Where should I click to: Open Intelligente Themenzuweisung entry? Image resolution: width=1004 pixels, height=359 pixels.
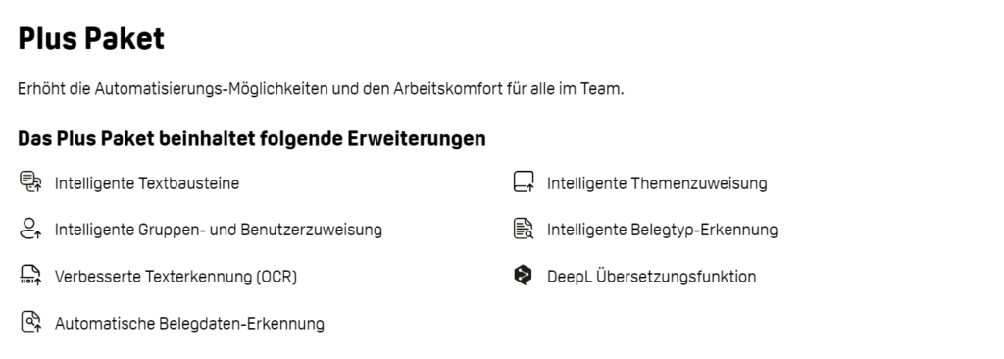pyautogui.click(x=657, y=183)
